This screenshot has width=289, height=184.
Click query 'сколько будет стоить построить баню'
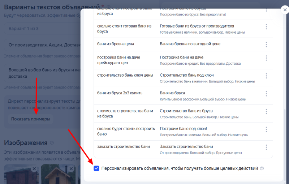126,131
